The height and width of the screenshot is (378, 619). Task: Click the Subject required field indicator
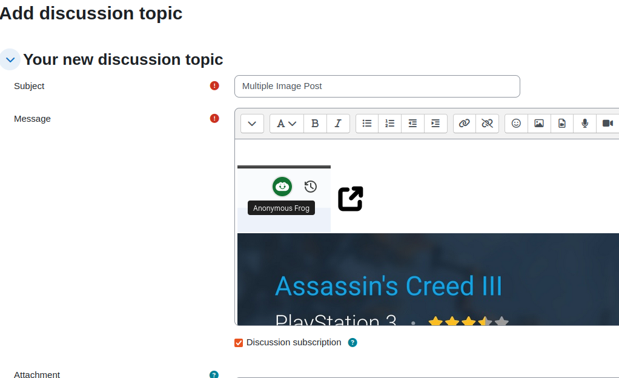(x=214, y=85)
